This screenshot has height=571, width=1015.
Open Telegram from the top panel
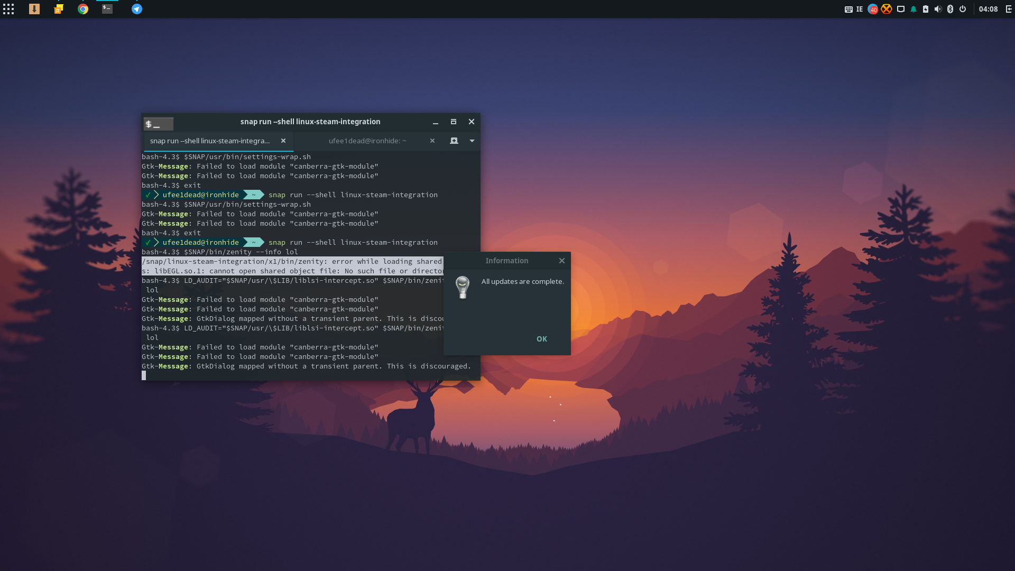click(x=137, y=9)
